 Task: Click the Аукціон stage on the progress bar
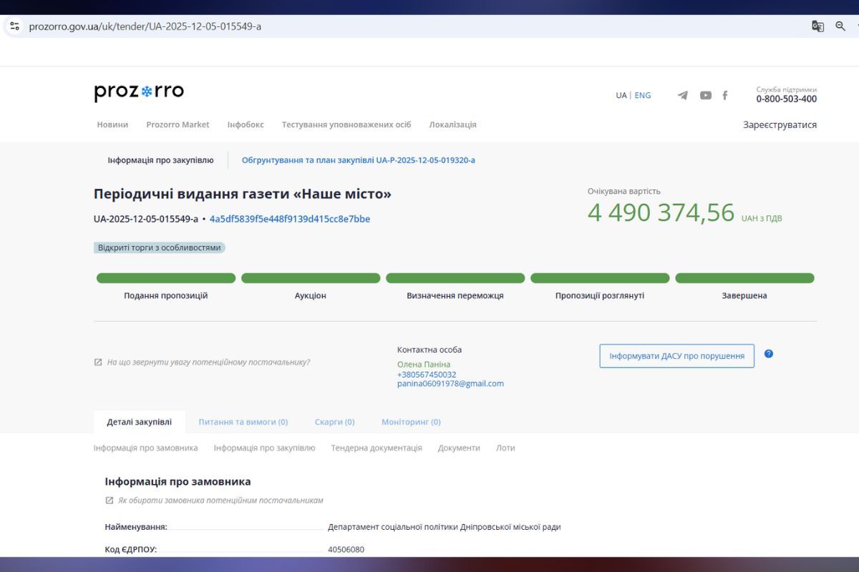311,277
